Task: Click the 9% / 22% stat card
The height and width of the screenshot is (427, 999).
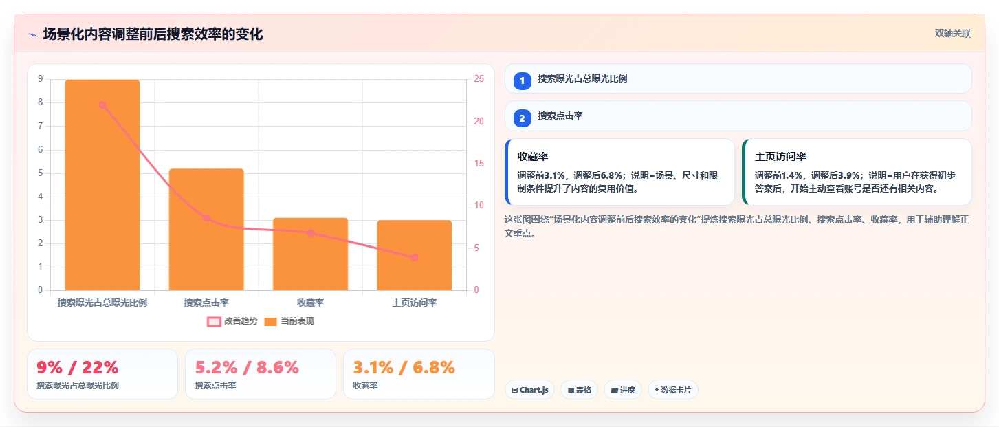Action: click(x=102, y=374)
